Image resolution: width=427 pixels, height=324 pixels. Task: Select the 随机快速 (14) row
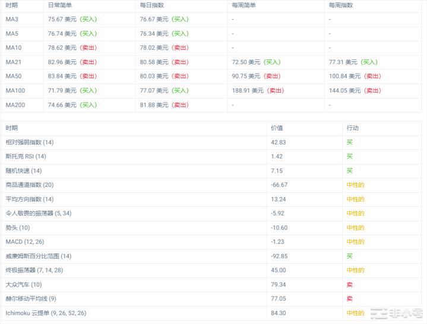(211, 171)
